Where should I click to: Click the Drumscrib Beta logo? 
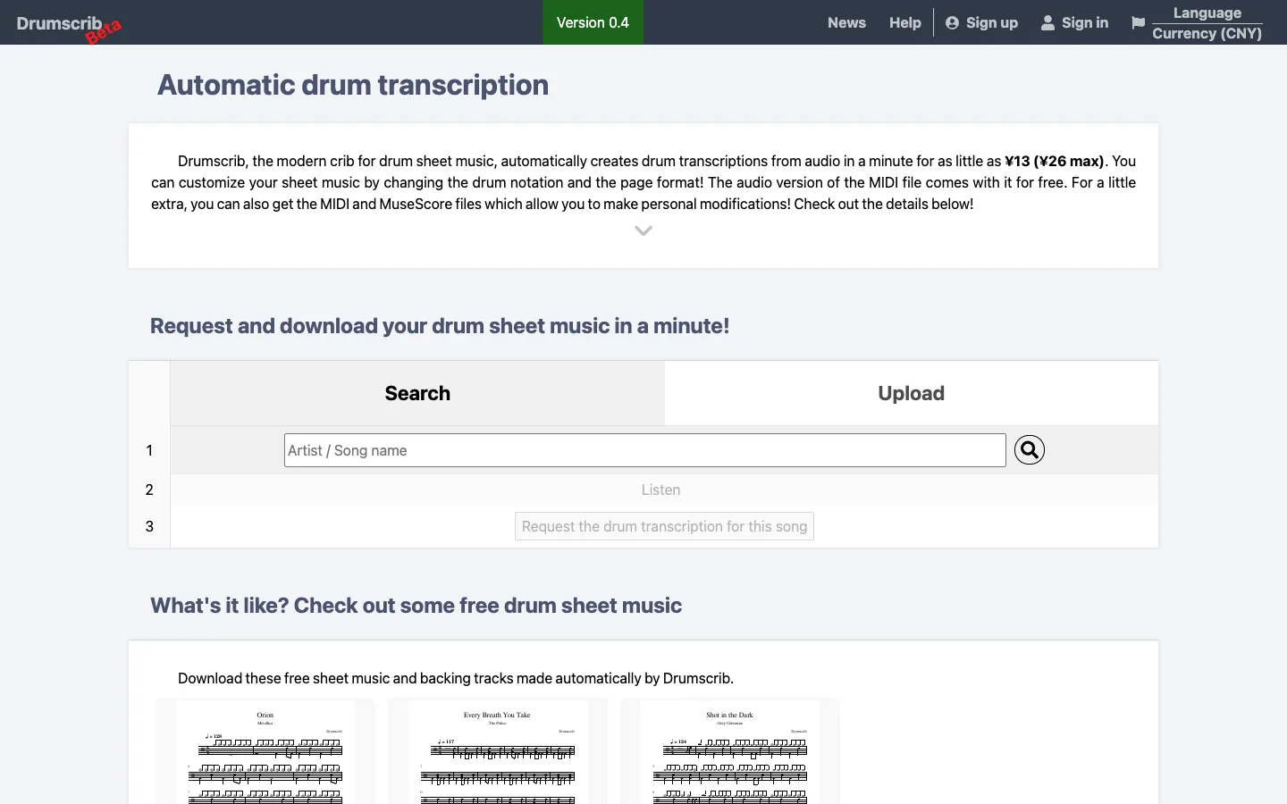click(x=69, y=26)
